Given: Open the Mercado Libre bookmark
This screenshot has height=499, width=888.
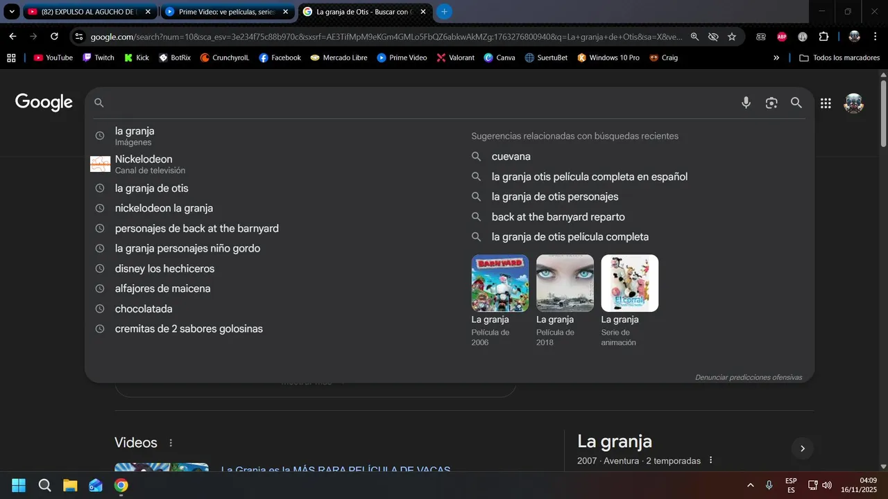Looking at the screenshot, I should click(339, 58).
